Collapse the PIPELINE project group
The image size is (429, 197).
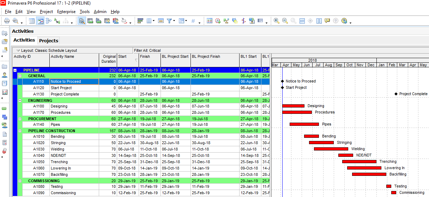(15, 70)
